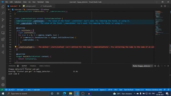Show errors and warnings count

click(x=10, y=90)
